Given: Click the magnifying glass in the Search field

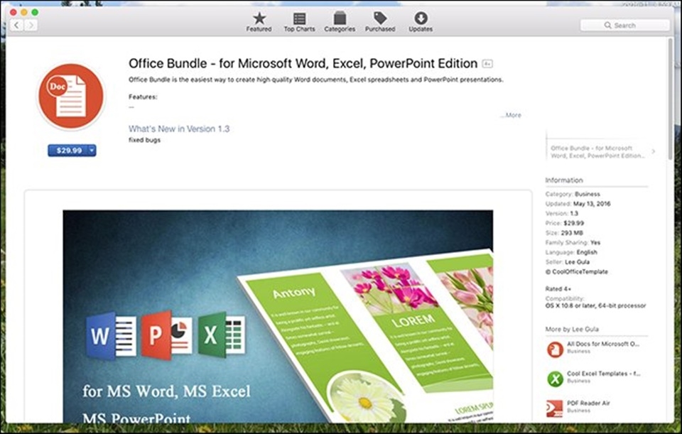Looking at the screenshot, I should point(607,25).
